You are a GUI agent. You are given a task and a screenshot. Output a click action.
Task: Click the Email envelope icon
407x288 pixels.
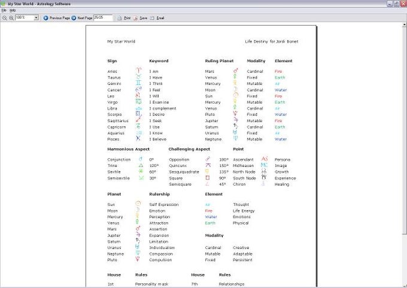tap(152, 18)
